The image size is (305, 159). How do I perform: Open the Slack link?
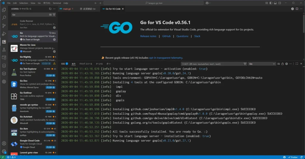[x=197, y=36]
